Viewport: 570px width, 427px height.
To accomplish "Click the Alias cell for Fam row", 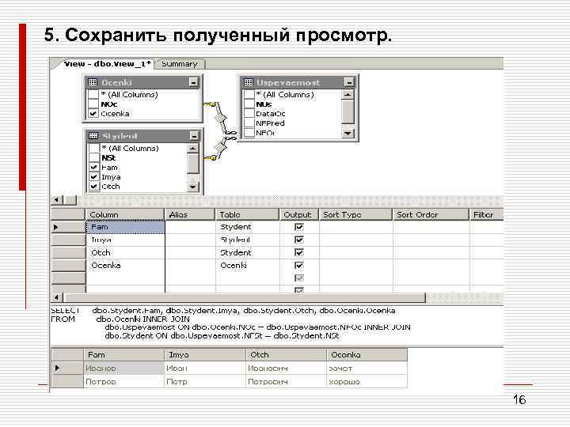I will pos(190,227).
